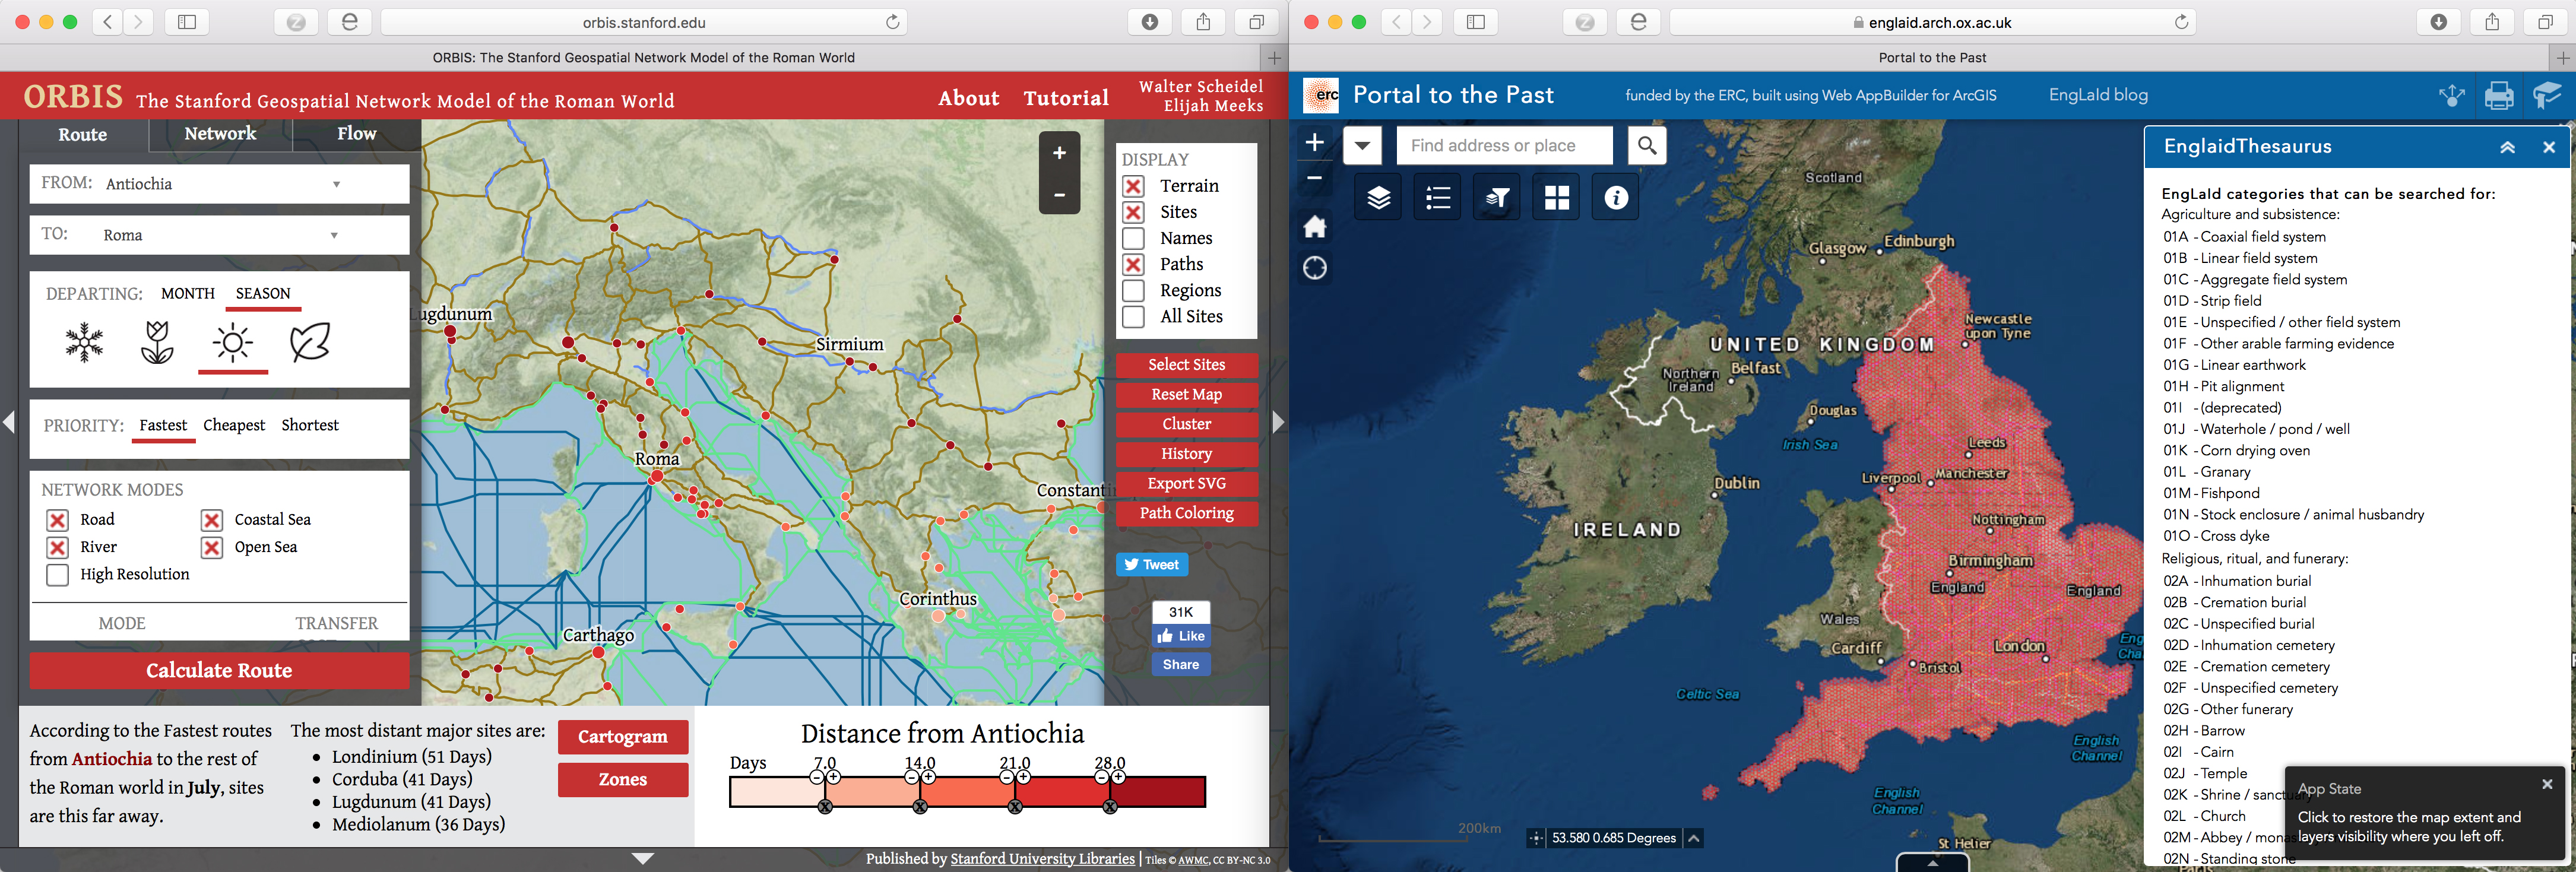Click the Cartogram button
The width and height of the screenshot is (2576, 872).
tap(623, 737)
